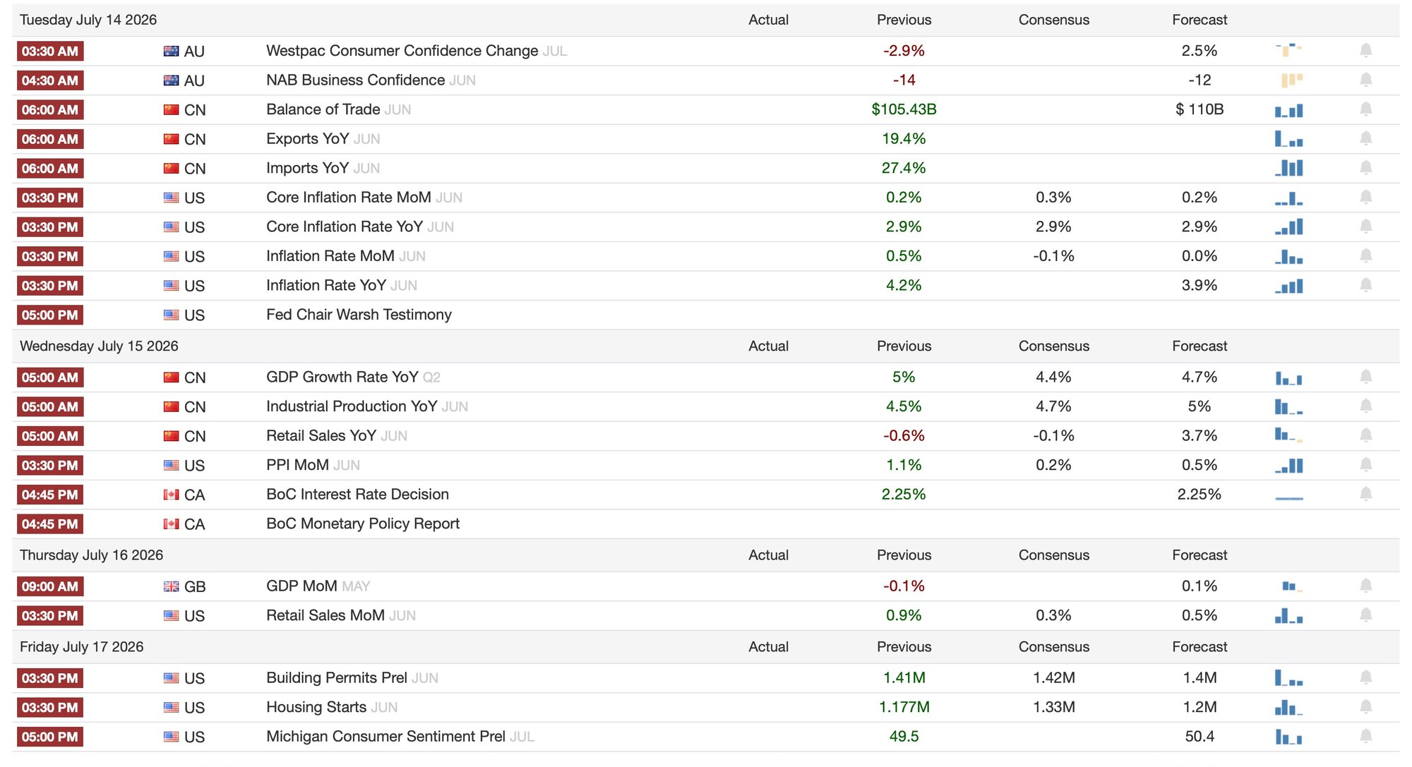Open mini chart for Core Inflation Rate YoY
The height and width of the screenshot is (767, 1412).
(x=1288, y=227)
